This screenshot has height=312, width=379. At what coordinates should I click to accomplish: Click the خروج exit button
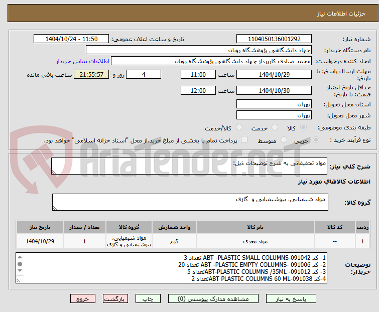click(x=83, y=299)
